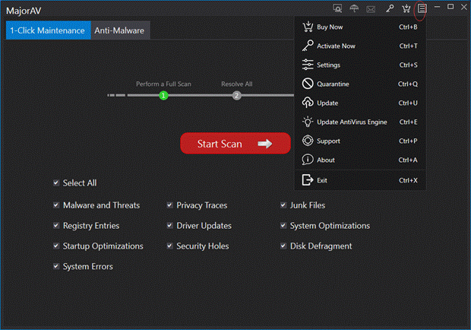Click the Exit door icon
Screen dimensions: 471x330
308,180
